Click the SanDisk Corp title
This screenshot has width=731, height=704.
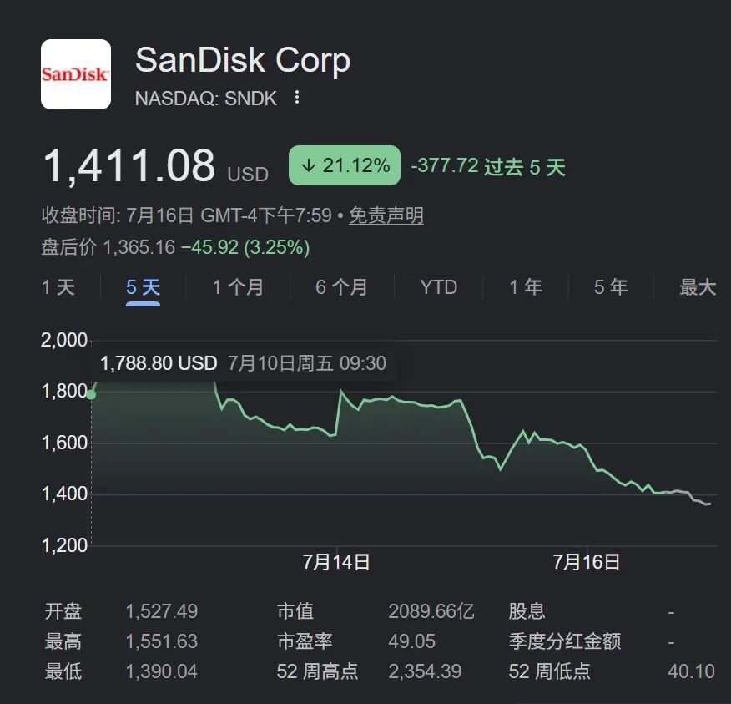(x=243, y=60)
